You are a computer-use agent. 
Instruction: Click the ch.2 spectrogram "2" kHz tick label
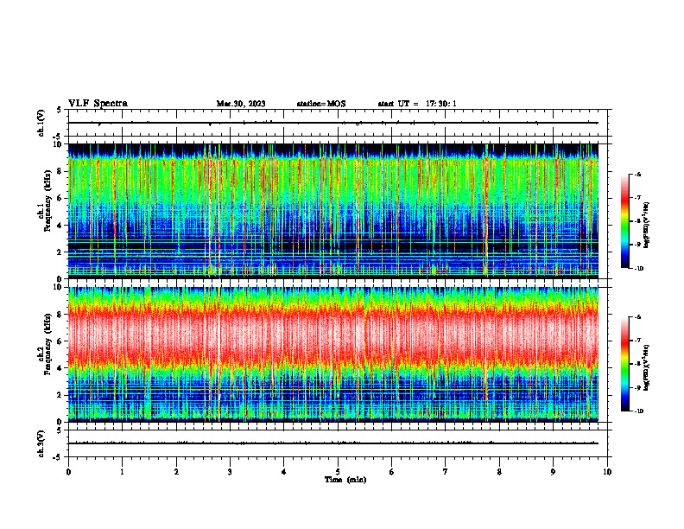click(x=60, y=395)
